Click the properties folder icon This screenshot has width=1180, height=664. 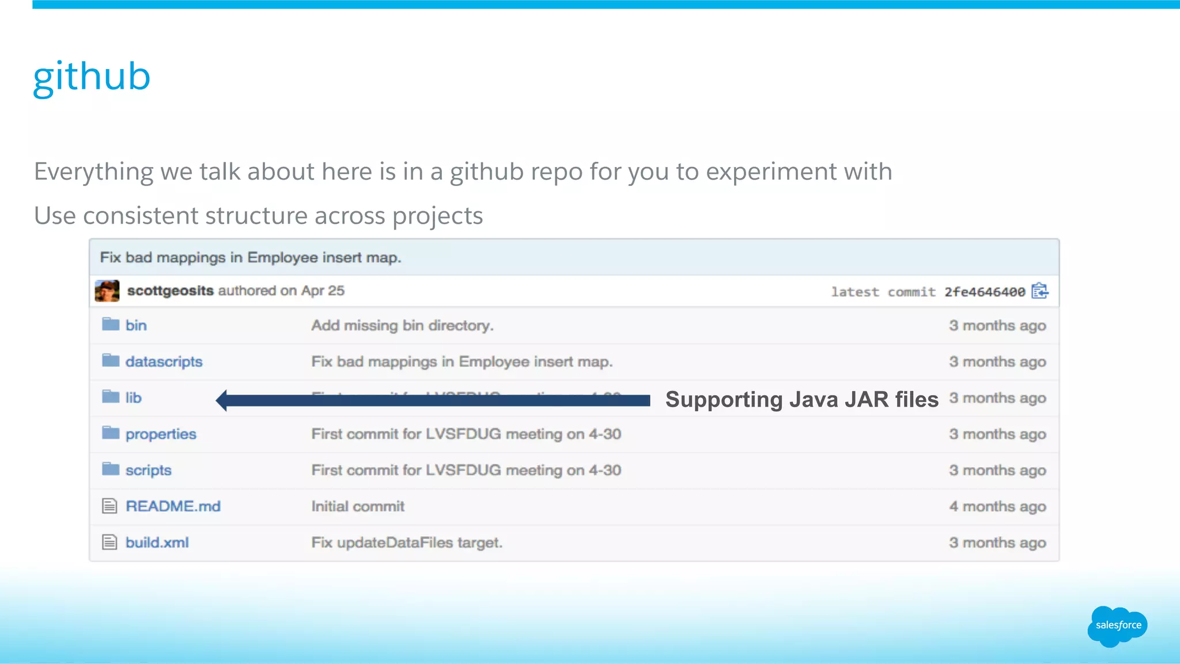pyautogui.click(x=111, y=433)
